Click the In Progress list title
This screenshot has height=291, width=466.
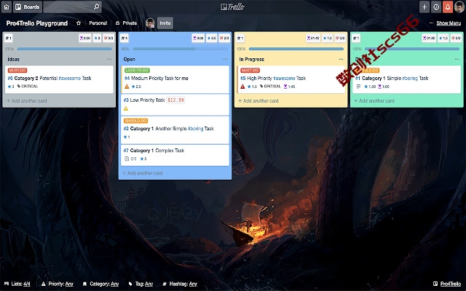coord(252,59)
